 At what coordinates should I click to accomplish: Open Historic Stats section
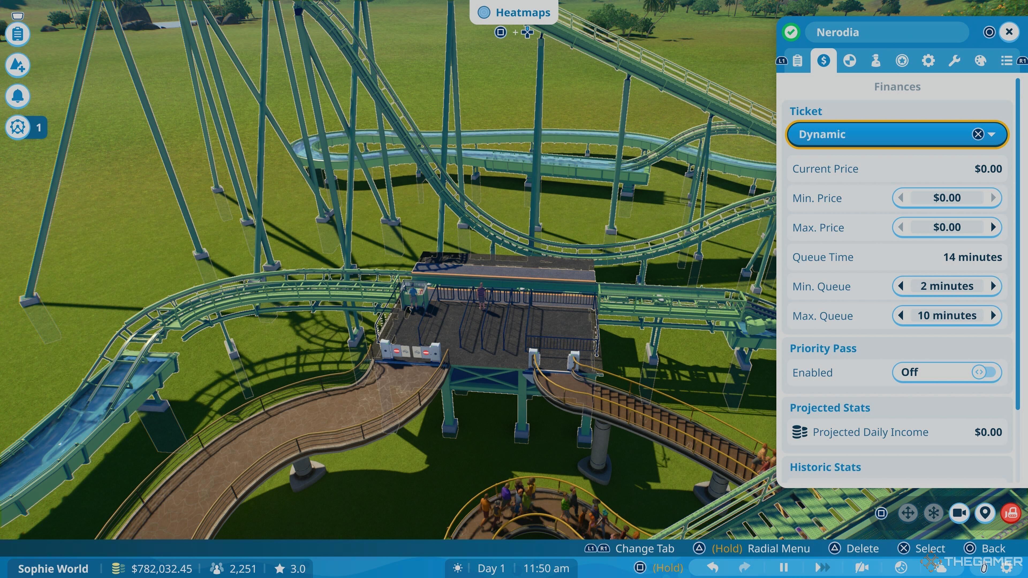[x=825, y=466]
